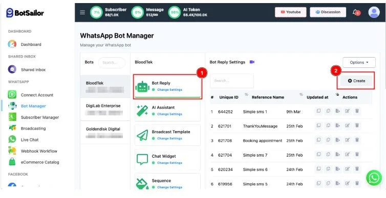Edit the Simple sms 5 reply
The image size is (386, 198).
click(347, 184)
